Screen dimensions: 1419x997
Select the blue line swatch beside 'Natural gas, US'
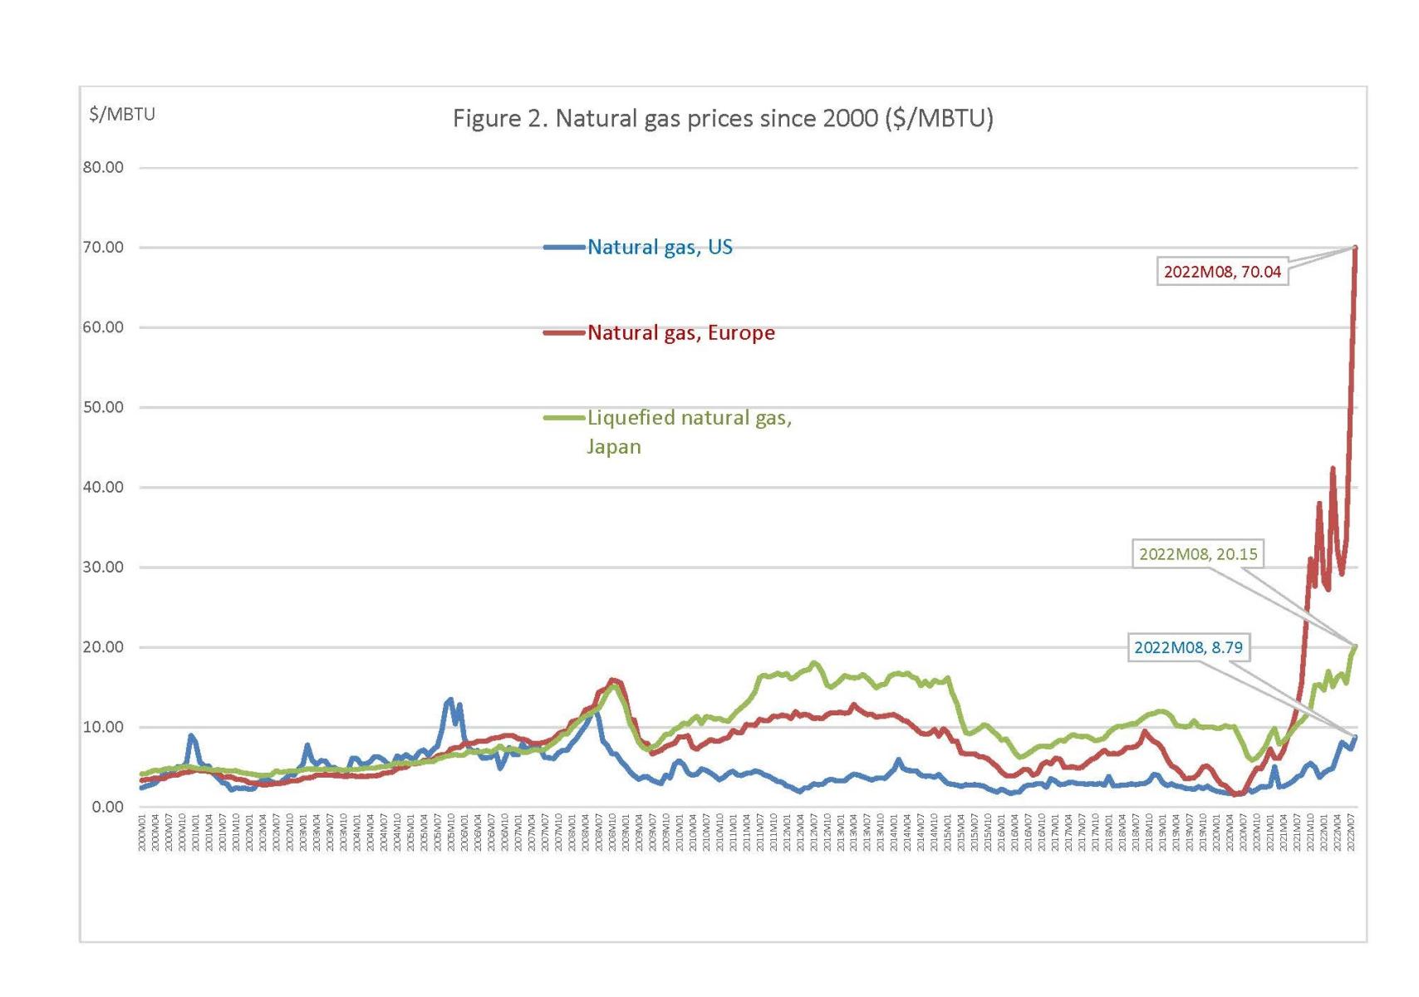tap(564, 247)
